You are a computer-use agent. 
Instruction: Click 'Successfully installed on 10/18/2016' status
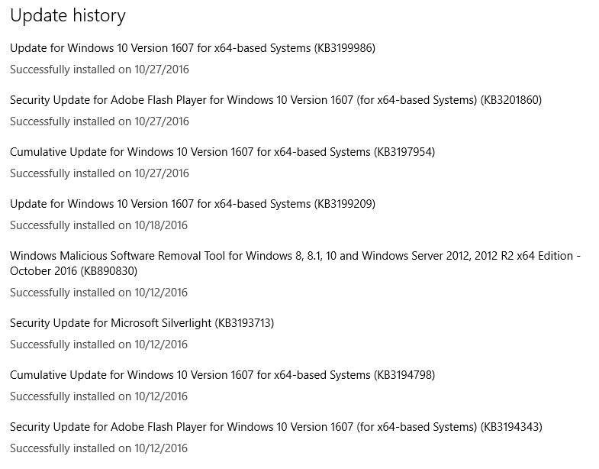[99, 225]
